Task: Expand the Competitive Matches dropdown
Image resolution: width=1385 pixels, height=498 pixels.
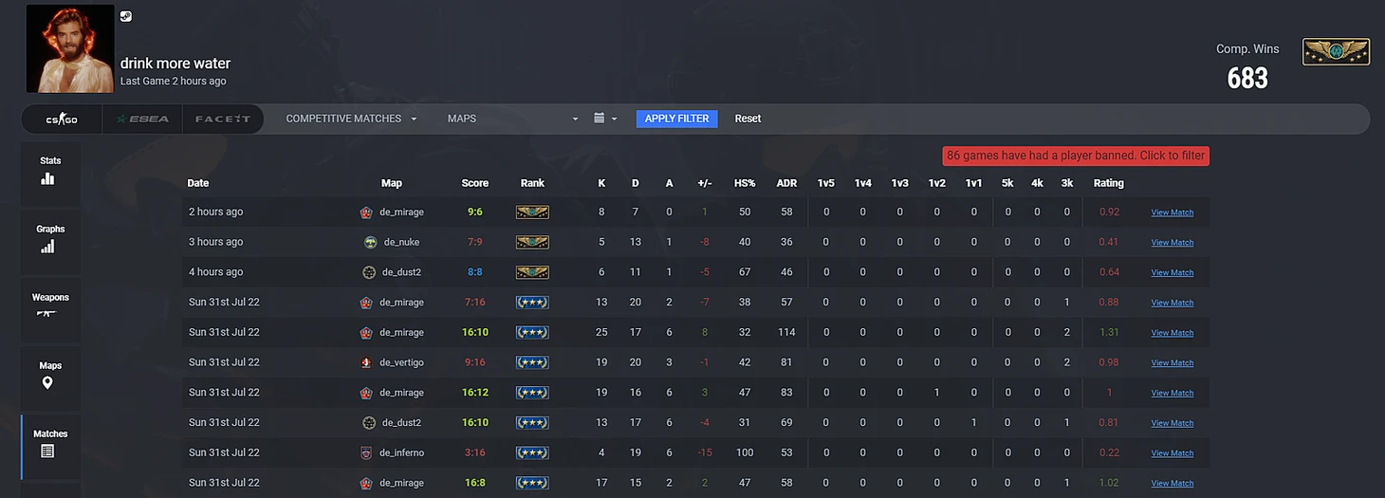Action: coord(351,119)
